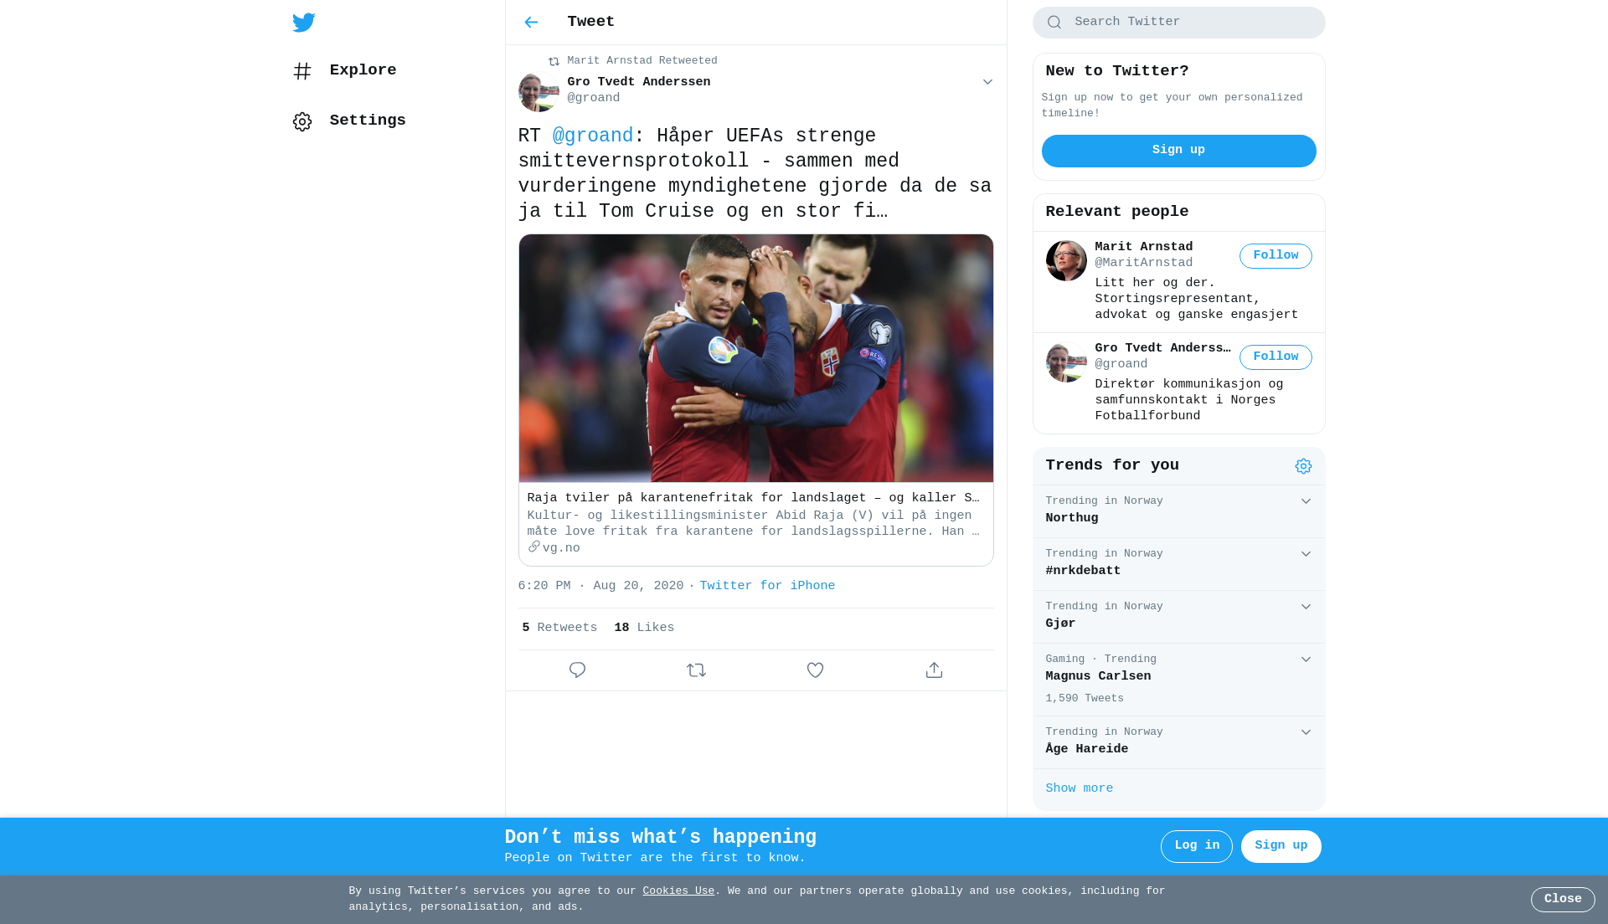Open the Cookies Use link
Image resolution: width=1608 pixels, height=924 pixels.
[678, 891]
